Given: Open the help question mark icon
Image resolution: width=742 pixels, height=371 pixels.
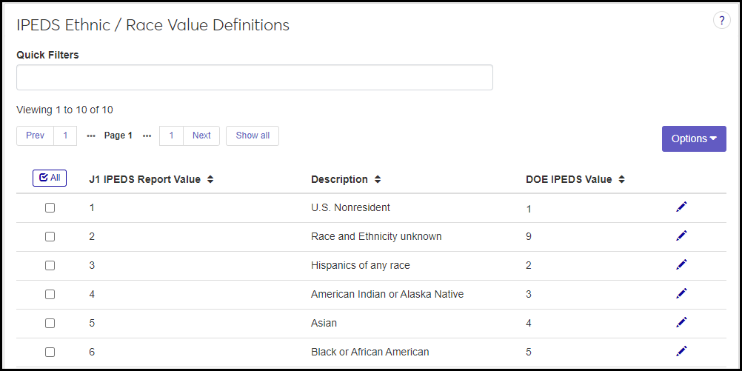Looking at the screenshot, I should (721, 21).
